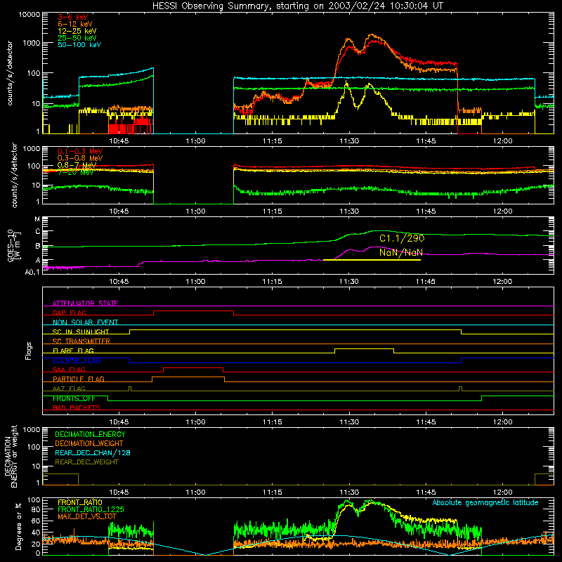Screen dimensions: 562x562
Task: Click the REAR_DEC_WEIGHT legend label
Action: tap(86, 462)
